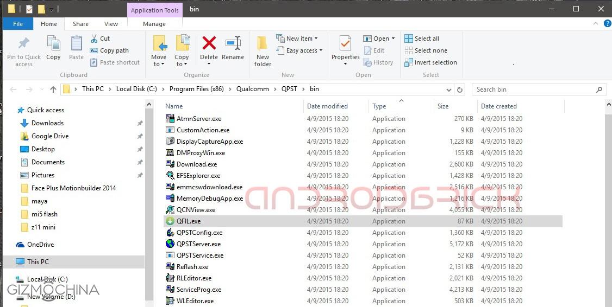This screenshot has height=307, width=612.
Task: Click the Delete red X icon
Action: click(x=209, y=43)
